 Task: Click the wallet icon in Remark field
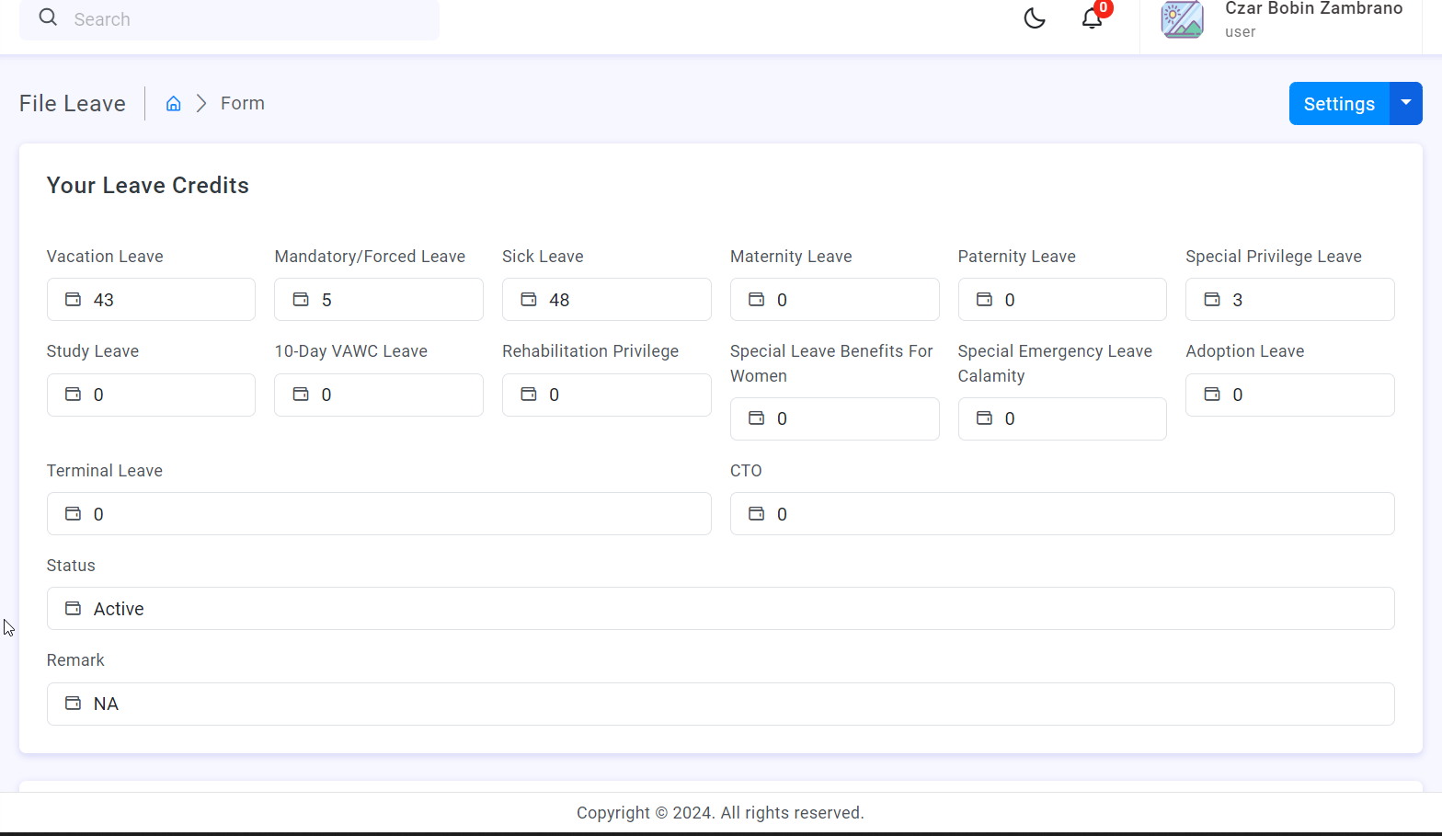pos(73,703)
